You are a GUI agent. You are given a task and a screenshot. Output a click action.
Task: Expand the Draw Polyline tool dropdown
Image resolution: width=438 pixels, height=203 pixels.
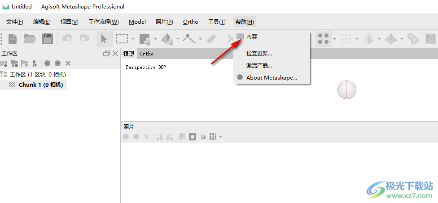(x=200, y=39)
